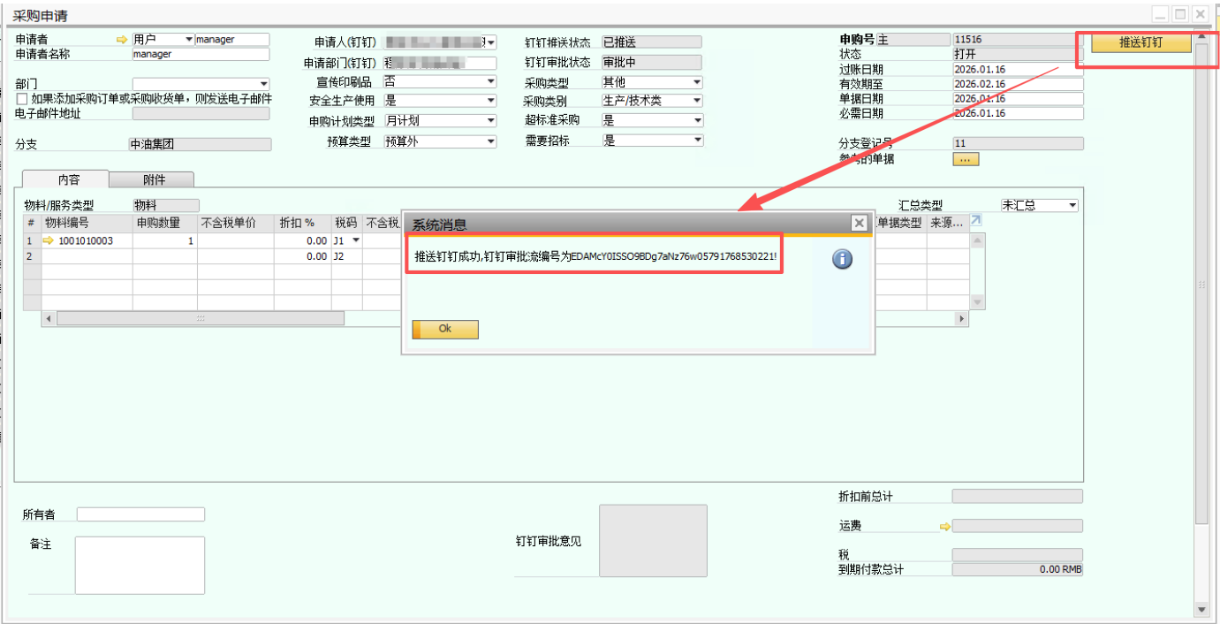
Task: Click the yellow link arrow beside 申请者
Action: coord(122,40)
